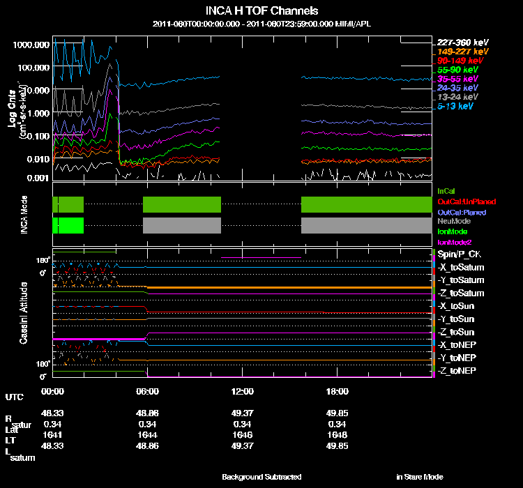Screen dimensions: 523x488
Task: Click the in Stare Mode footer text
Action: tap(419, 477)
